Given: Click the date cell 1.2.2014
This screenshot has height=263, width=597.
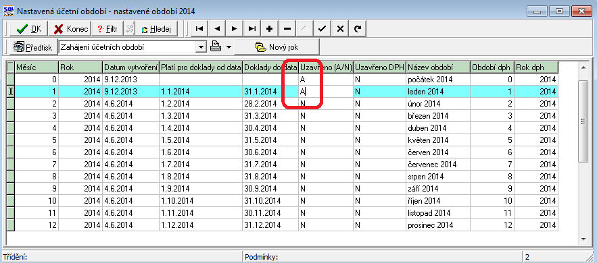Looking at the screenshot, I should click(201, 104).
